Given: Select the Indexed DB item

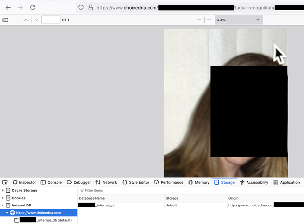Looking at the screenshot, I should (21, 205).
